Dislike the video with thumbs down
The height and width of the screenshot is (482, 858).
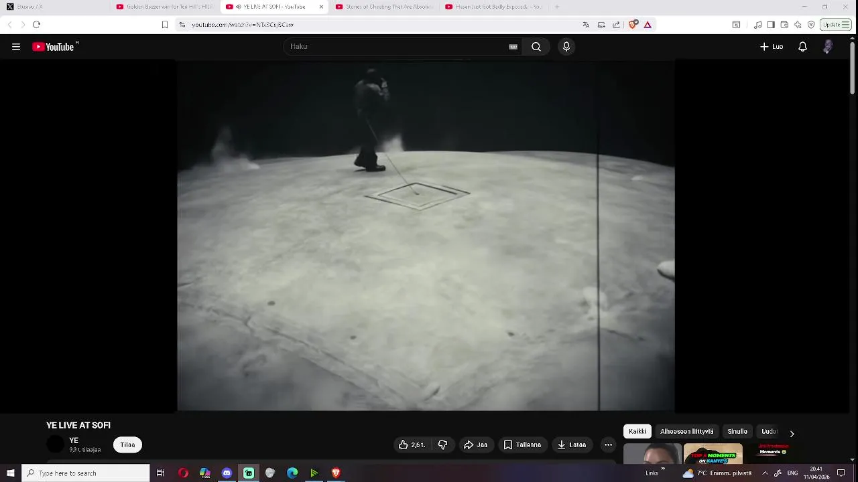click(x=442, y=445)
